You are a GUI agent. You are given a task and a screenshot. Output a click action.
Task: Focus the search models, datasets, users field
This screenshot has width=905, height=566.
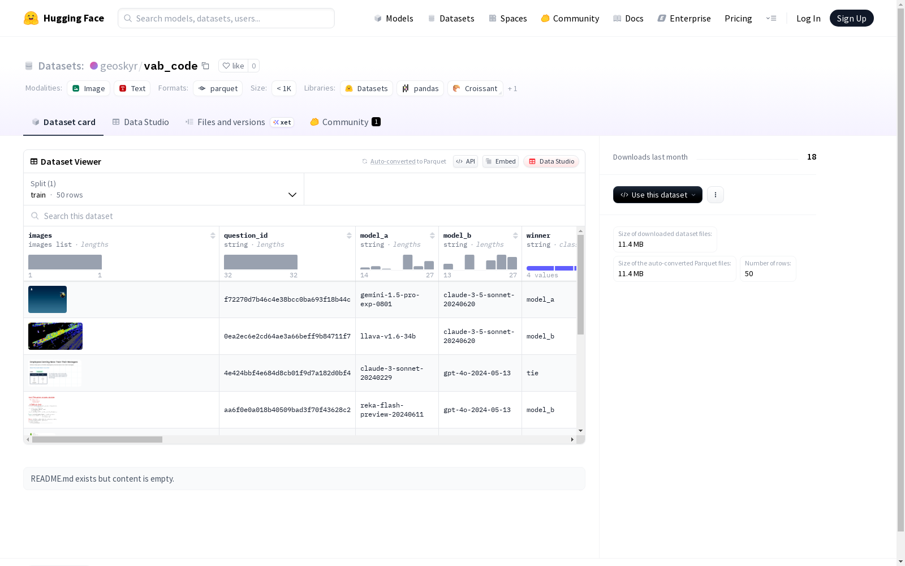[226, 18]
